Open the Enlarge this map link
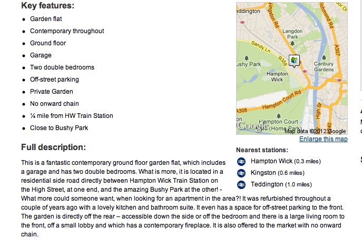The height and width of the screenshot is (247, 362). (x=323, y=139)
